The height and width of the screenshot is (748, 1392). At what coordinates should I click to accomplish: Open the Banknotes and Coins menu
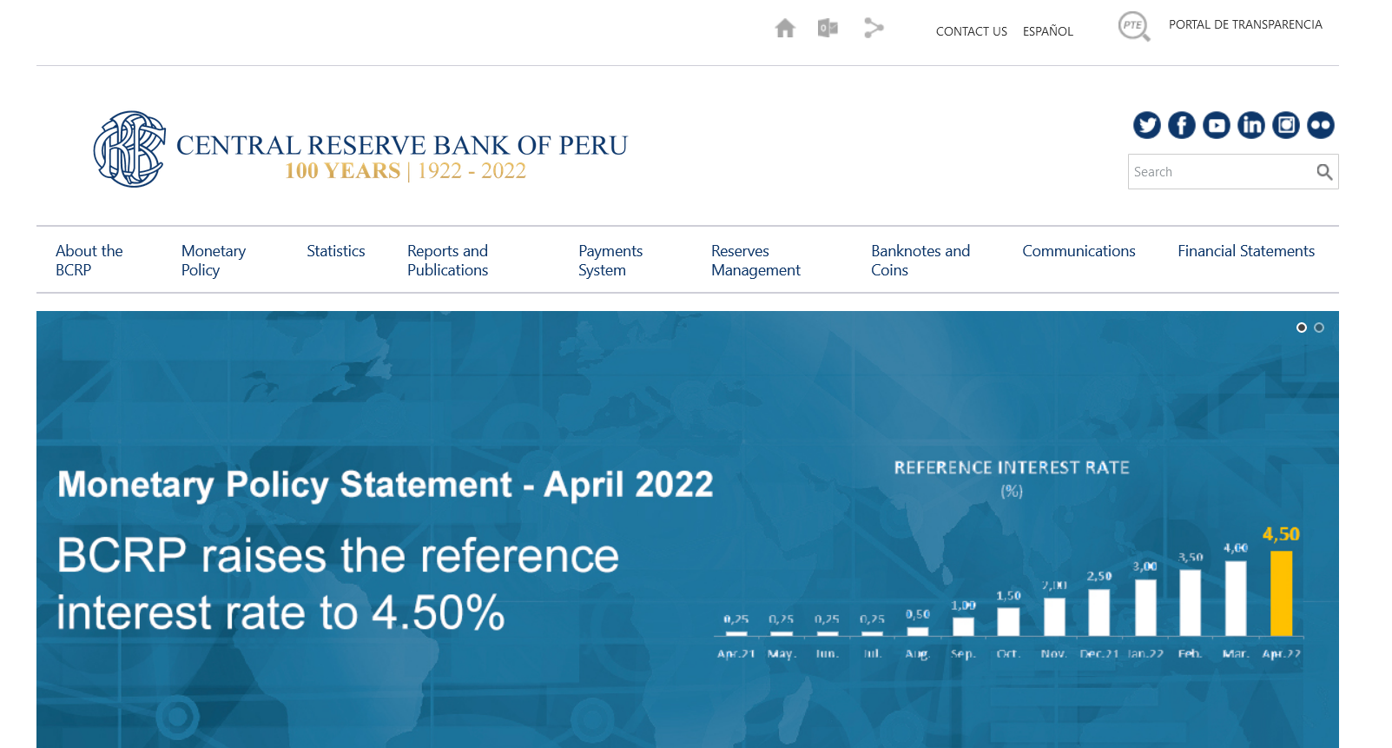point(920,261)
